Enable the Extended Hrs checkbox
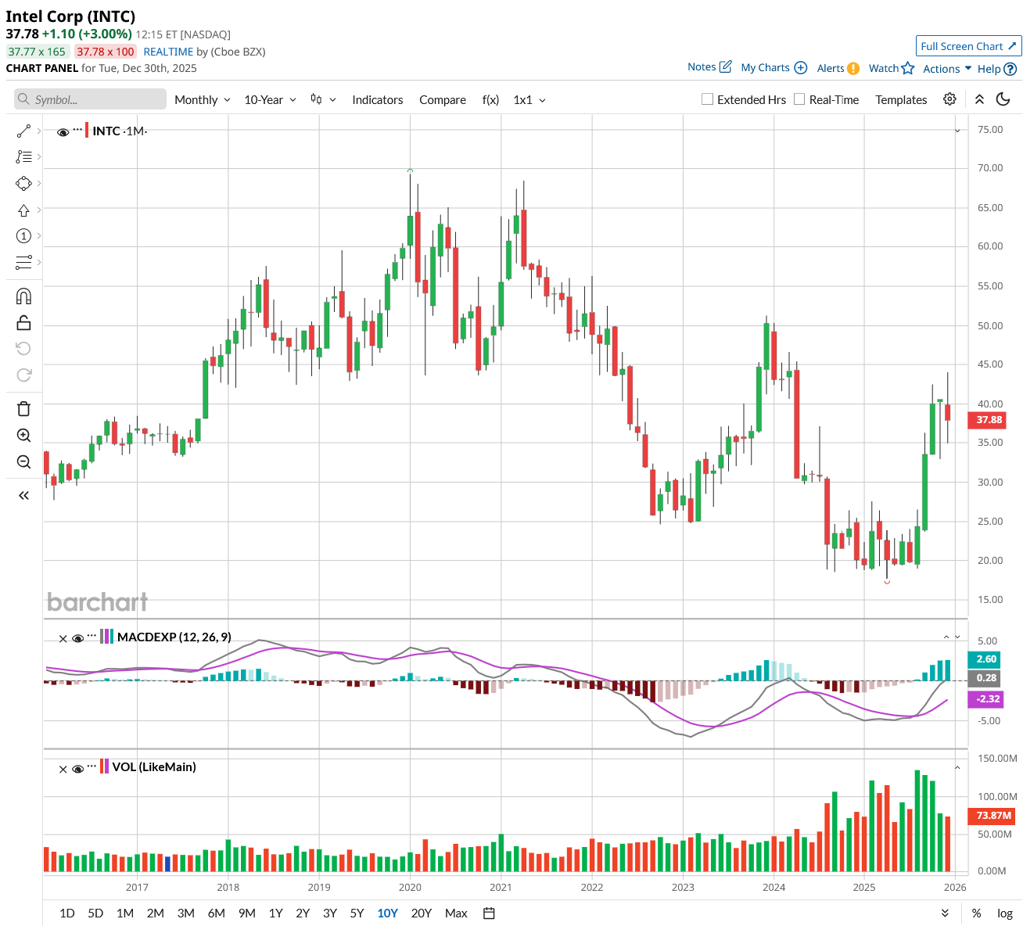The height and width of the screenshot is (926, 1023). (707, 99)
